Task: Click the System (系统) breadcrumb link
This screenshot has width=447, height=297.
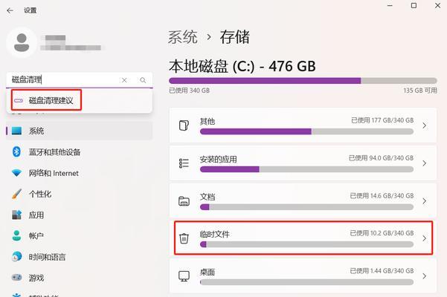Action: [x=182, y=37]
